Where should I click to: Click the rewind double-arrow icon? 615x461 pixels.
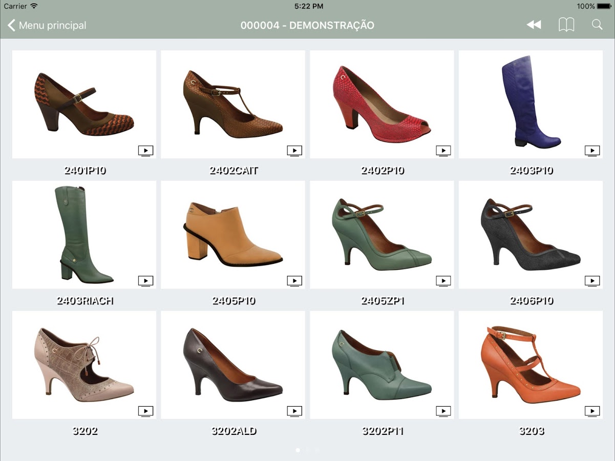534,25
